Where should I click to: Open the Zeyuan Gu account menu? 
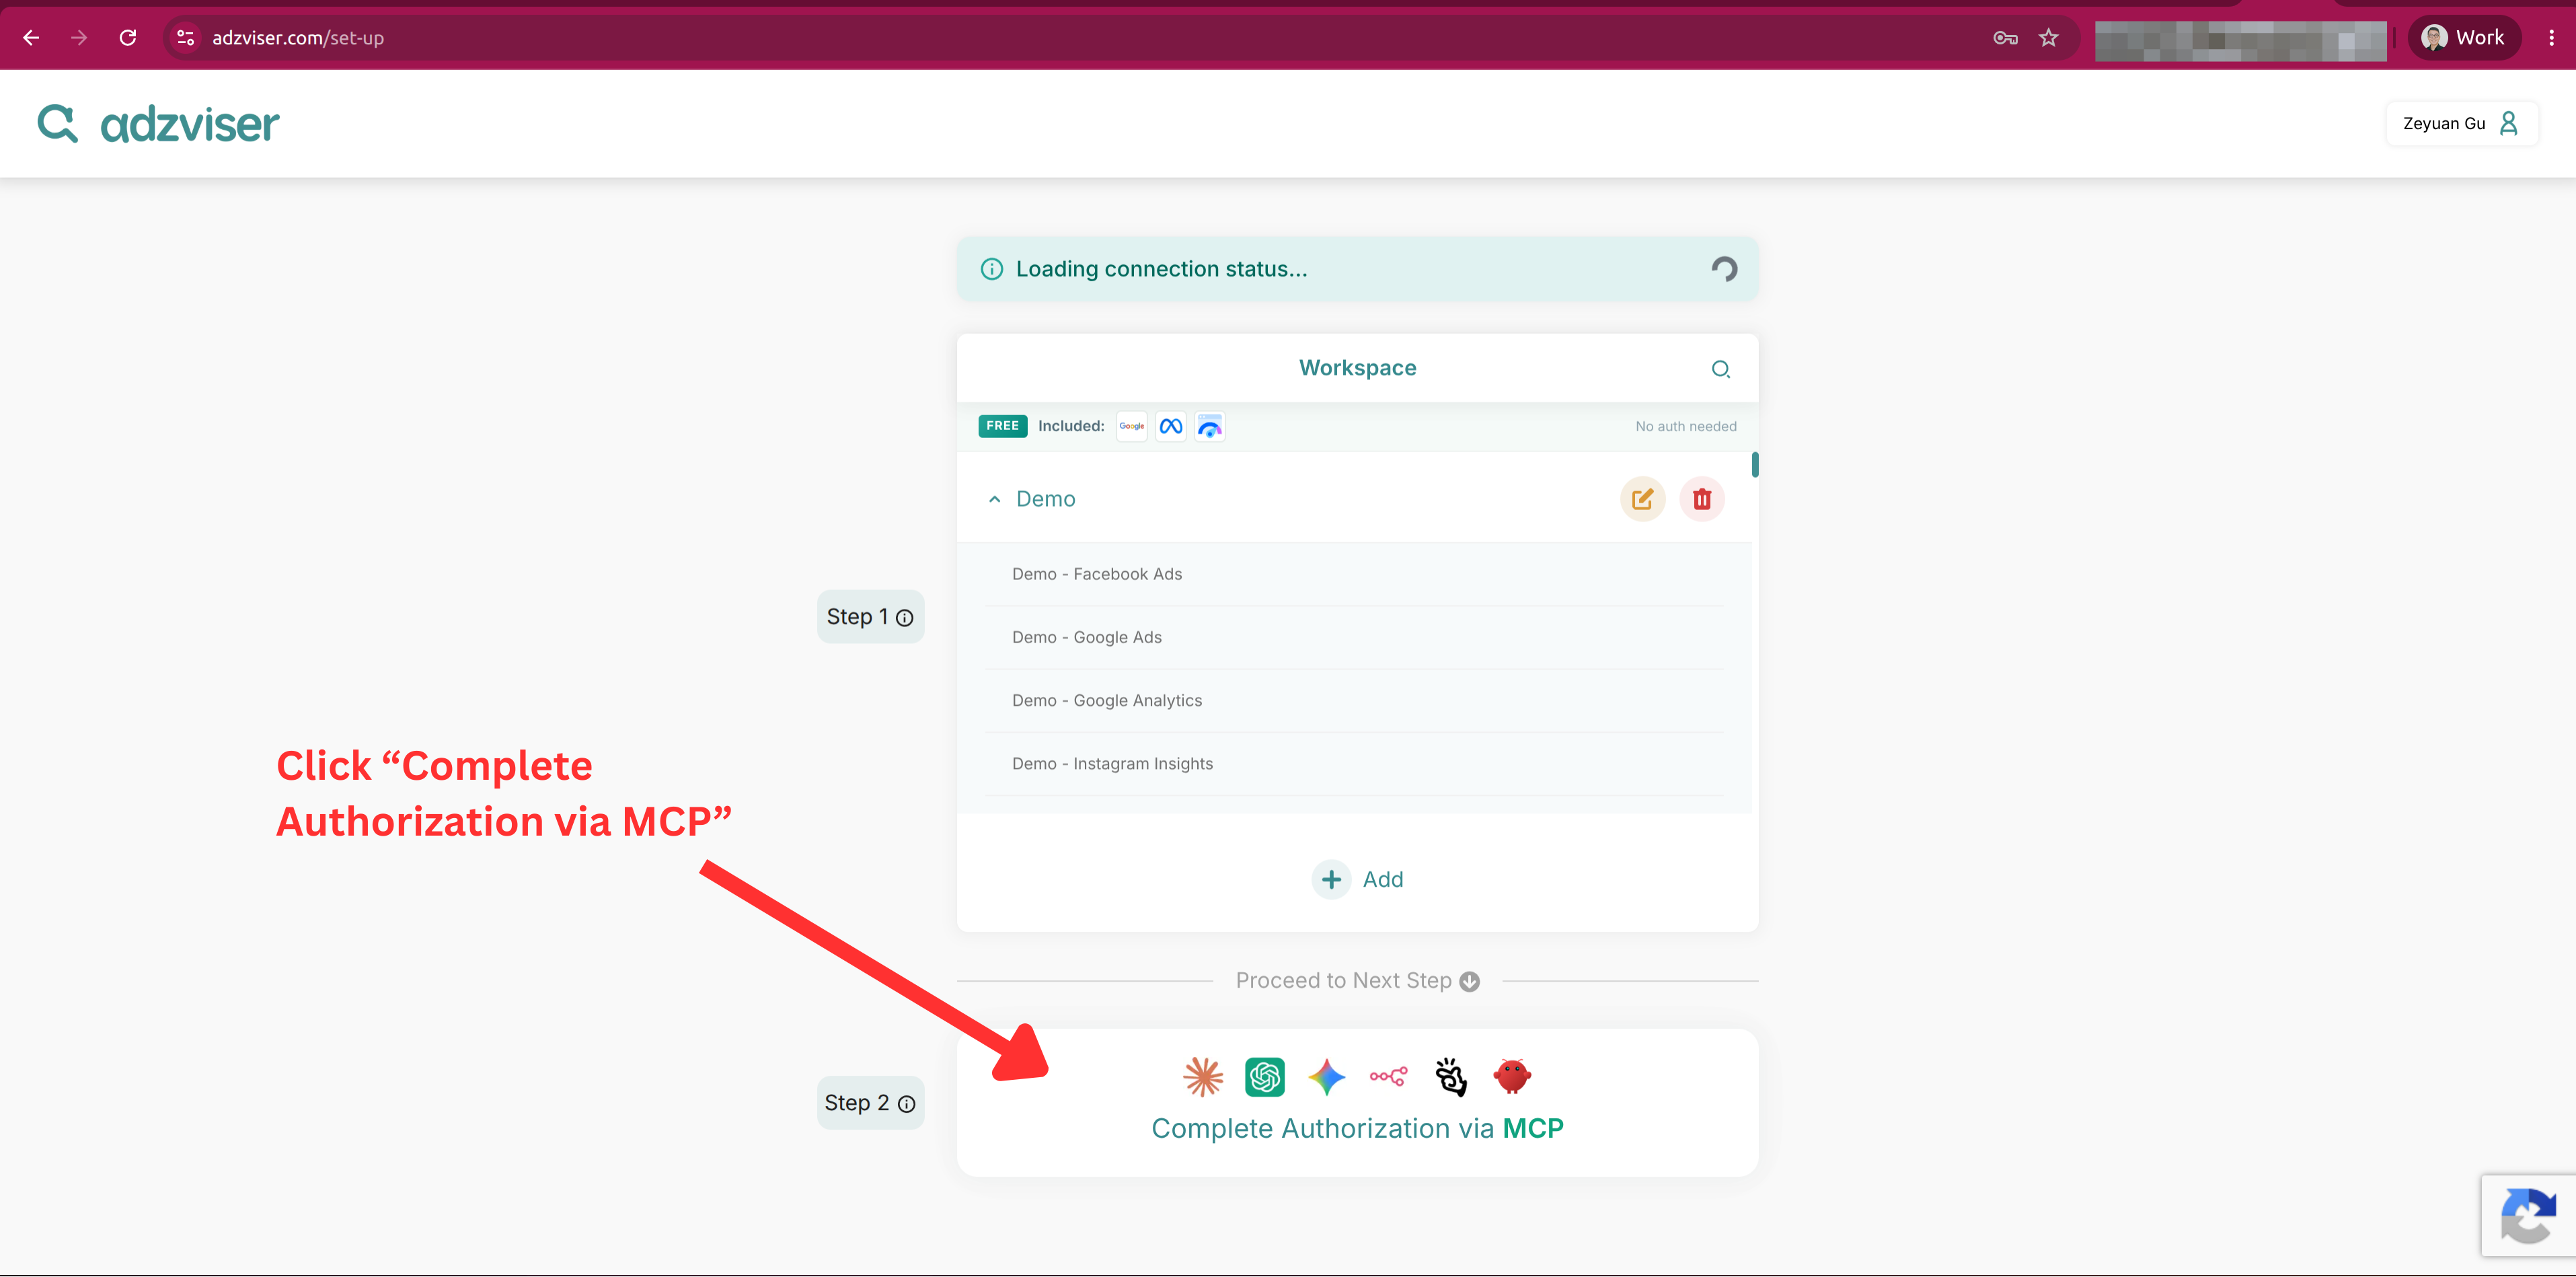2461,123
